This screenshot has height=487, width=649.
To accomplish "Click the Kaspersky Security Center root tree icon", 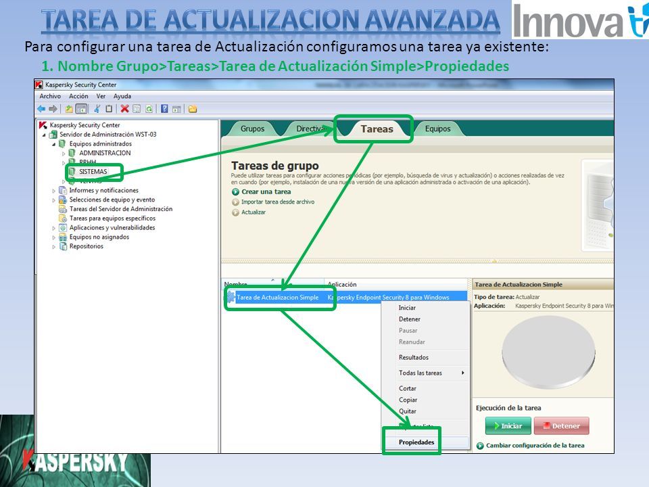I will click(43, 125).
